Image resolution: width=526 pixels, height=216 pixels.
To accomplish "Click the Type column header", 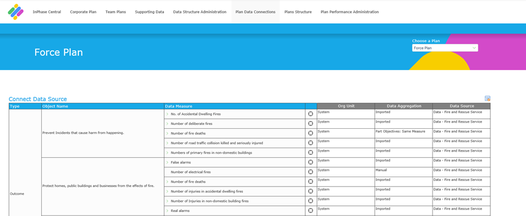I will [25, 106].
